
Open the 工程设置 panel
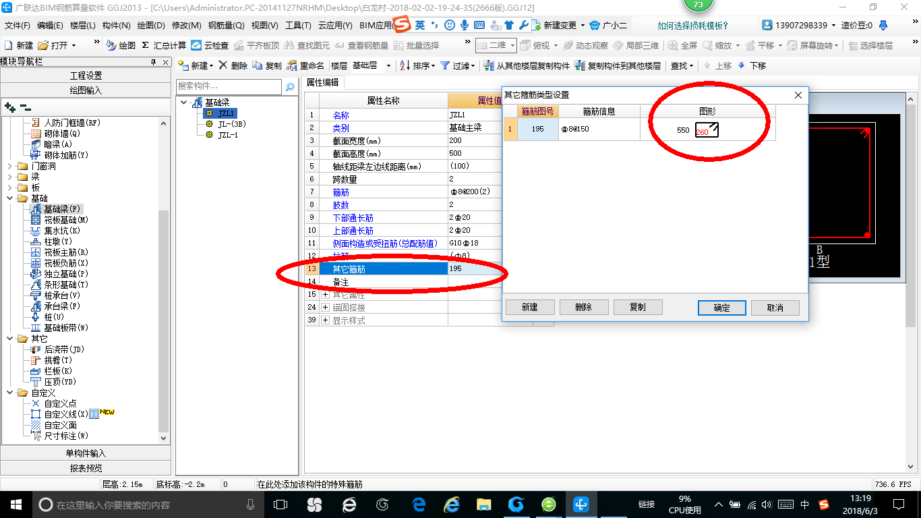[x=86, y=76]
